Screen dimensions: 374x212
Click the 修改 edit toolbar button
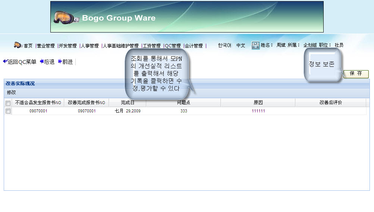(12, 93)
